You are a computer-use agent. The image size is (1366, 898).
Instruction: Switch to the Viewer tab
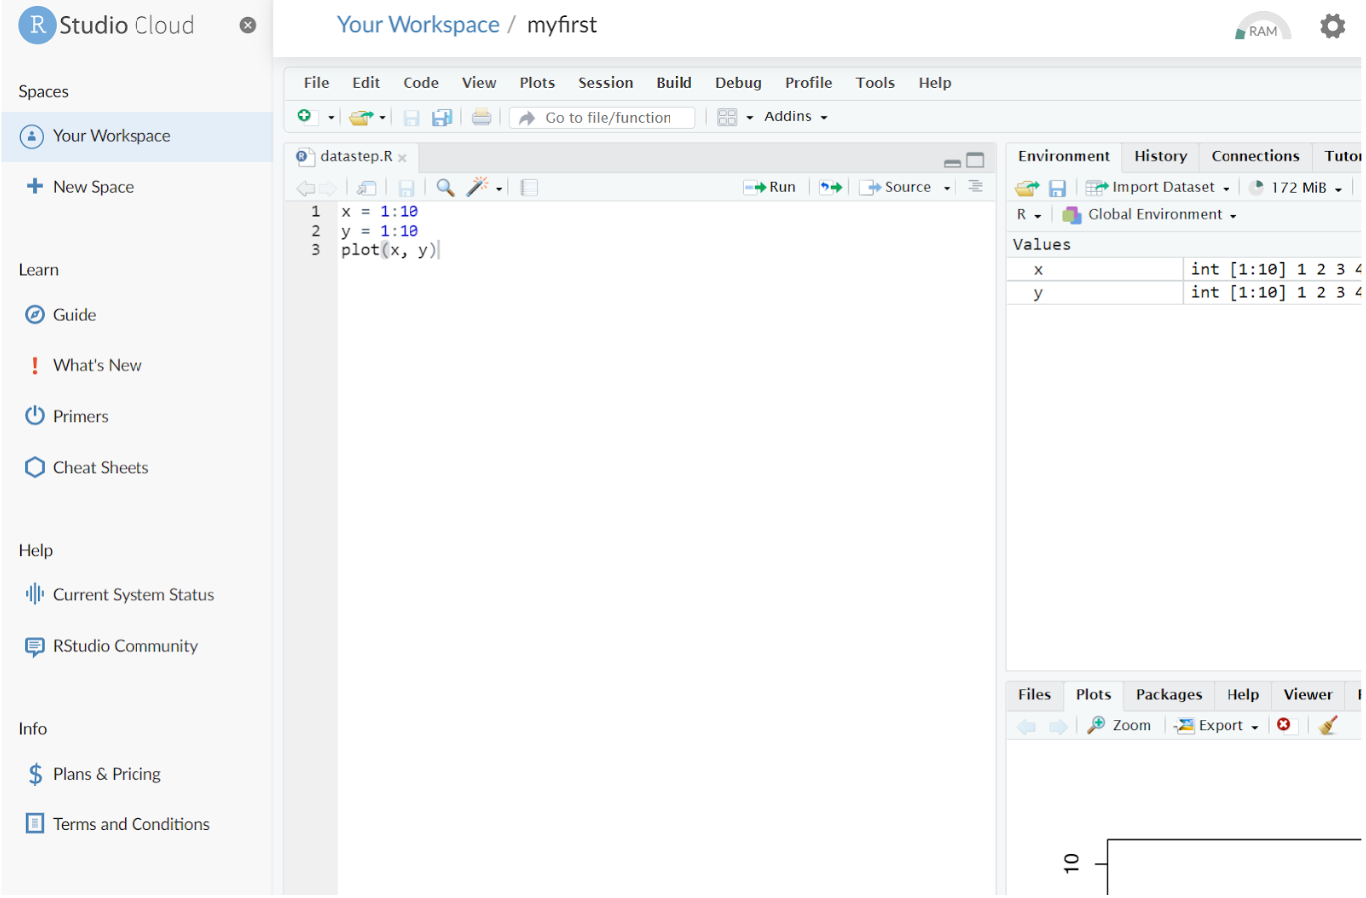(x=1307, y=695)
